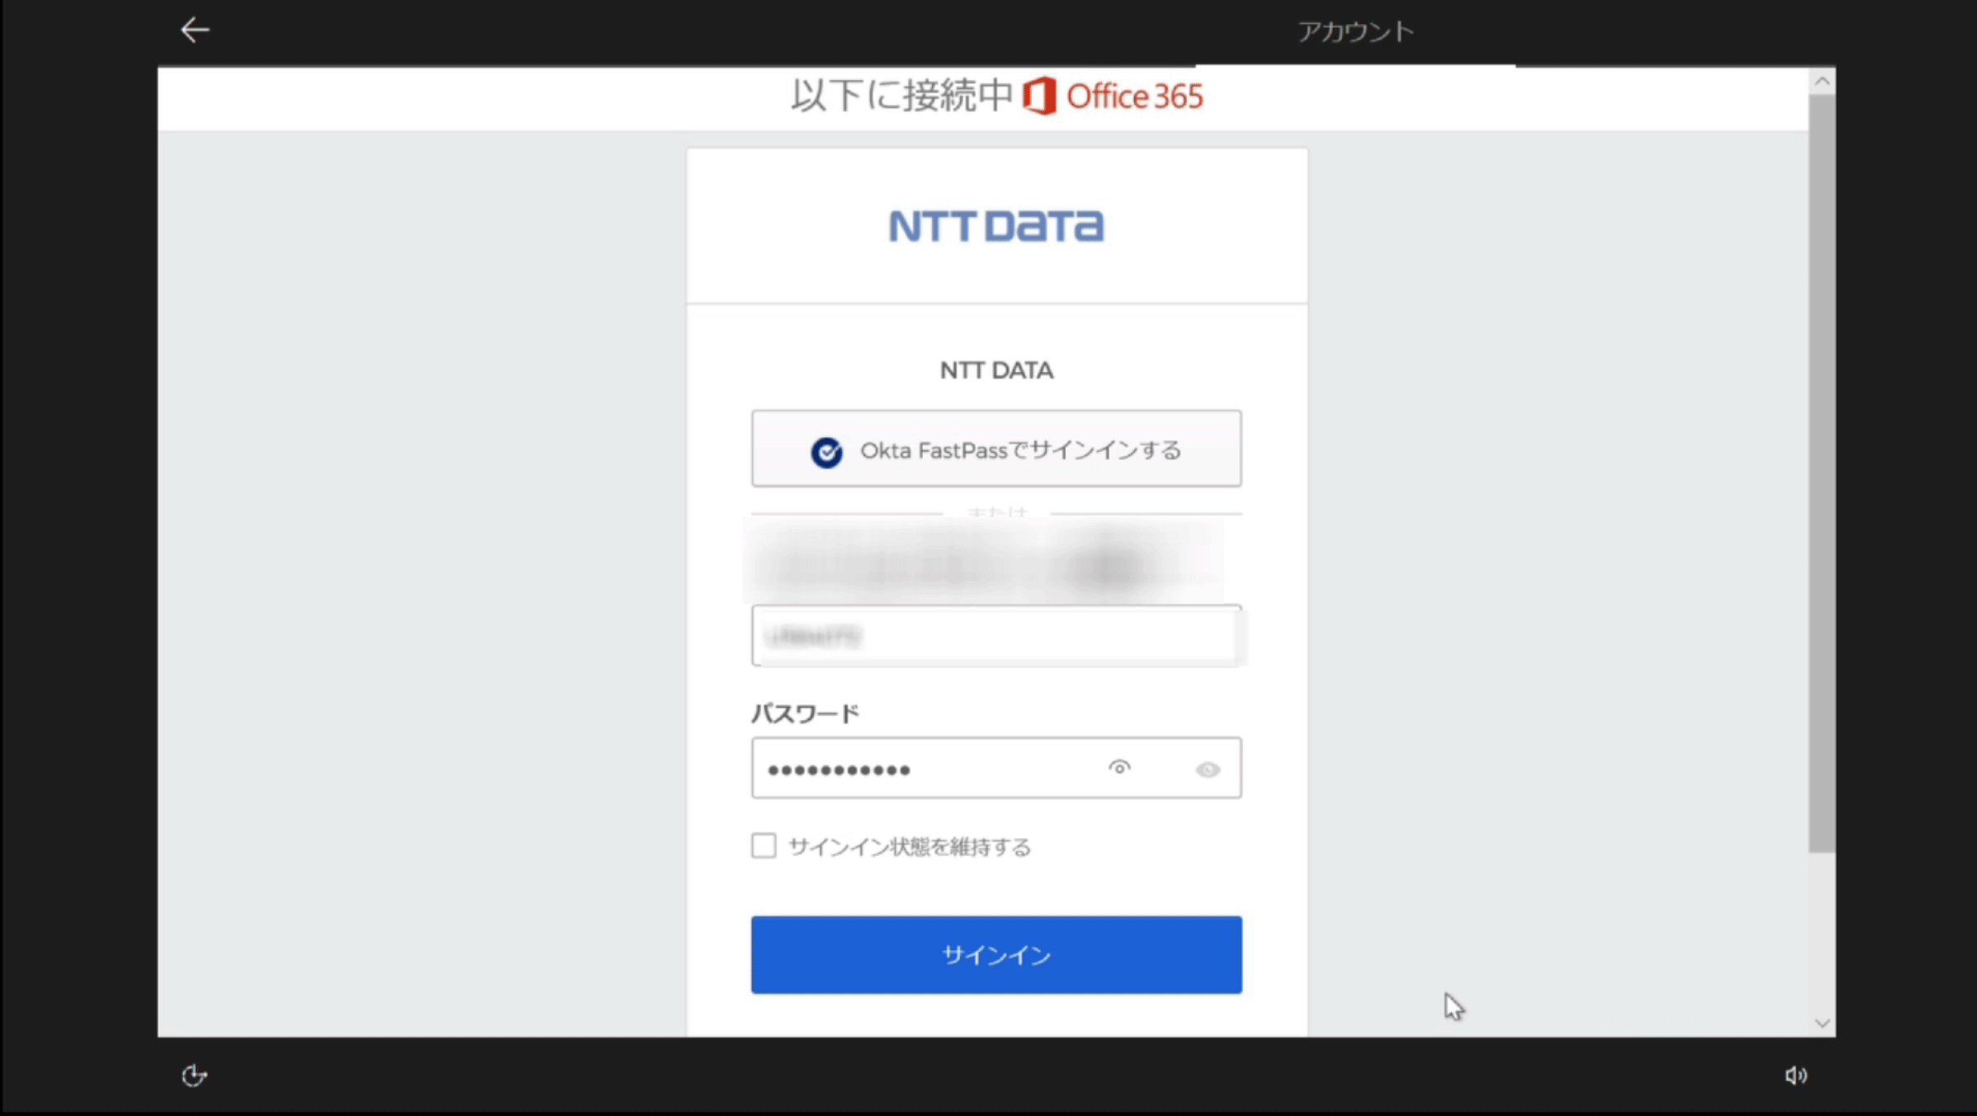Click the Okta FastPass checkmark icon
This screenshot has width=1977, height=1116.
(x=825, y=450)
